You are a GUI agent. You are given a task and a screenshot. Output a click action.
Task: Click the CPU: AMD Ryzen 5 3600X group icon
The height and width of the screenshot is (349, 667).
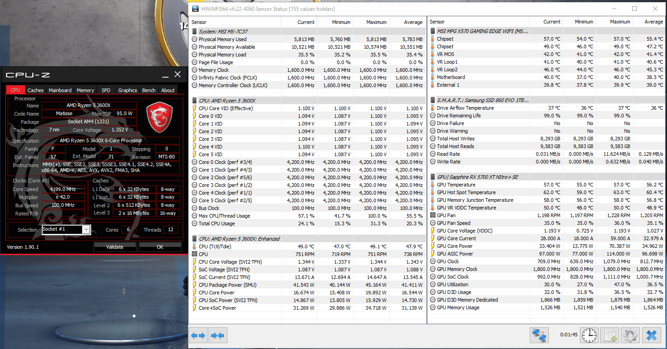click(195, 101)
